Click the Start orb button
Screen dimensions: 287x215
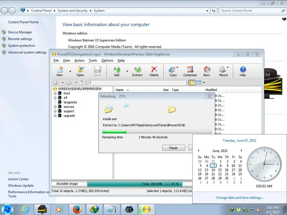(7, 209)
